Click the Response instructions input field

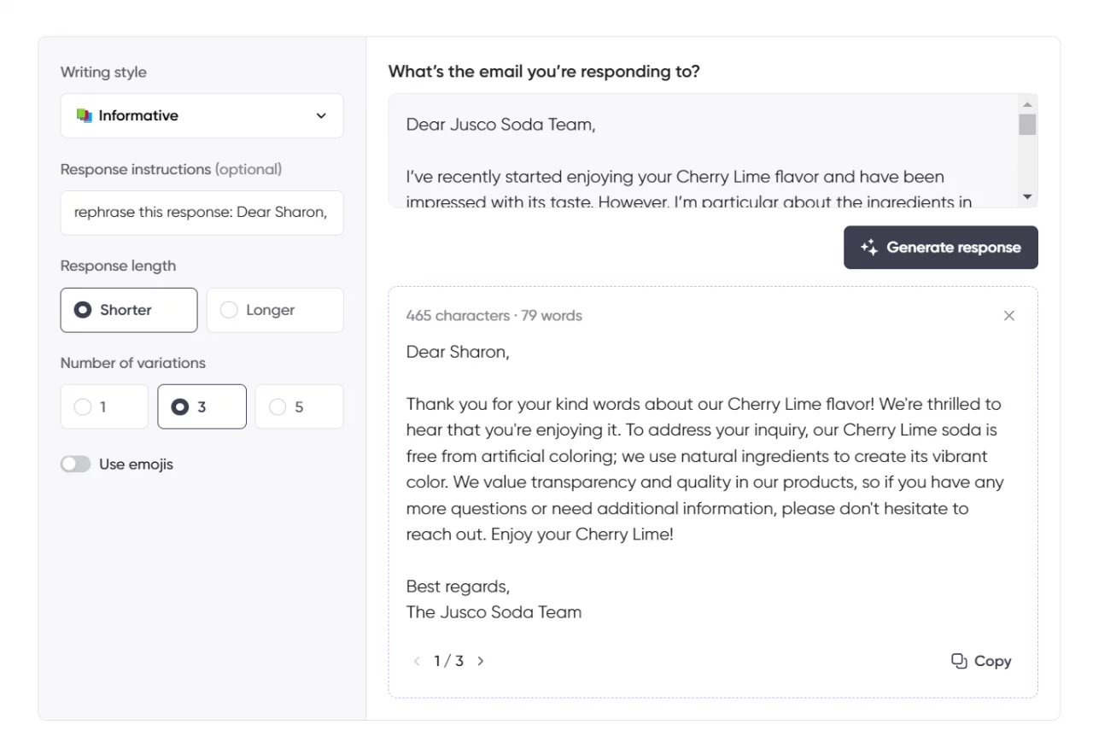tap(202, 213)
